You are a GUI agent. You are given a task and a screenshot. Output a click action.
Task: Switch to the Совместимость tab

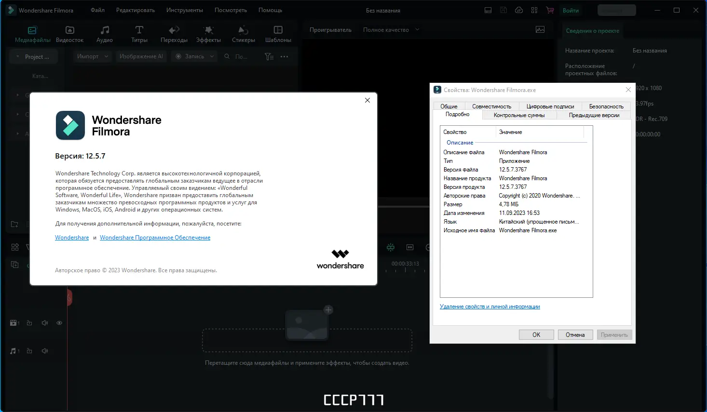coord(491,106)
